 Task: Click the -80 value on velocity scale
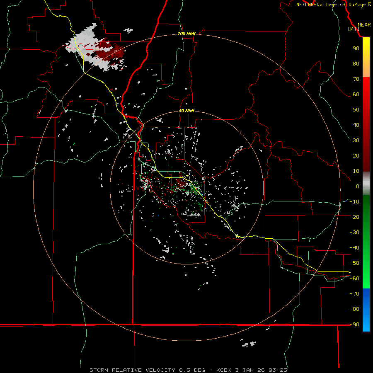(354, 309)
